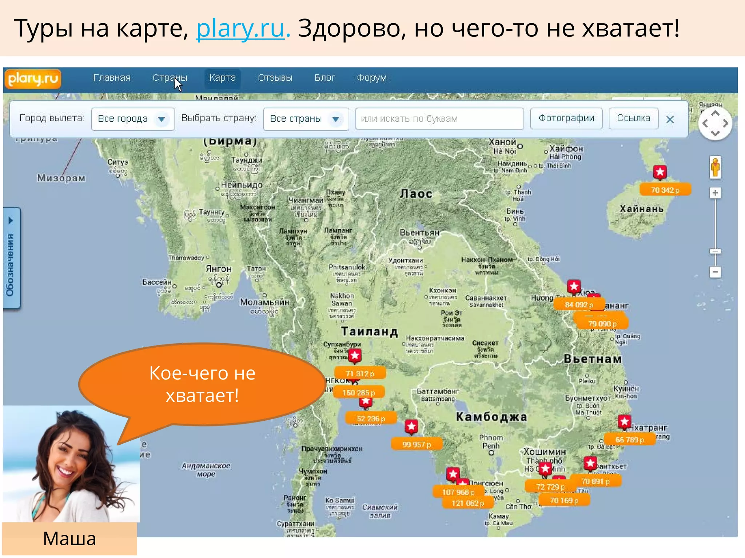Click the Лаос country label

point(416,193)
